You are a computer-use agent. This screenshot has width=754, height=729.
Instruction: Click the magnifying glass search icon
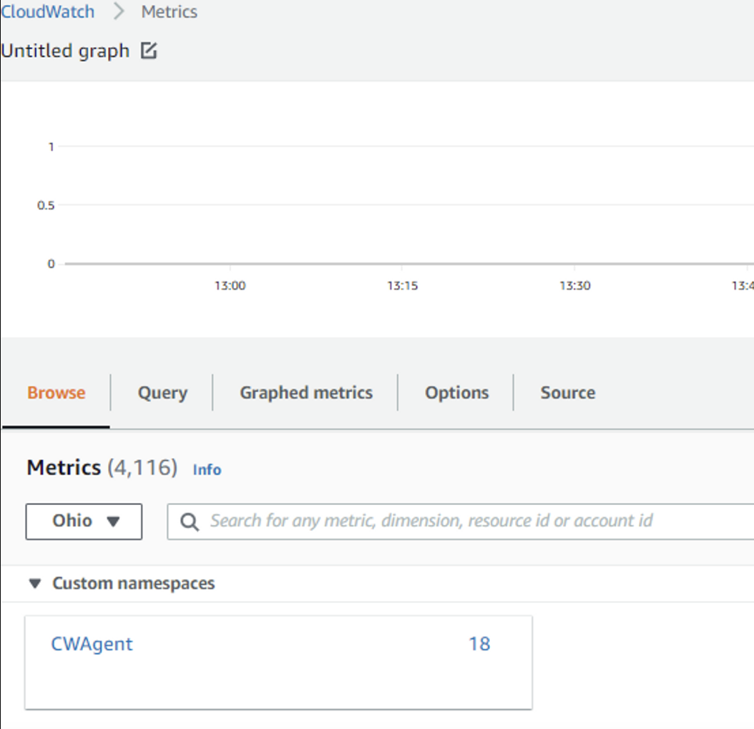click(190, 522)
